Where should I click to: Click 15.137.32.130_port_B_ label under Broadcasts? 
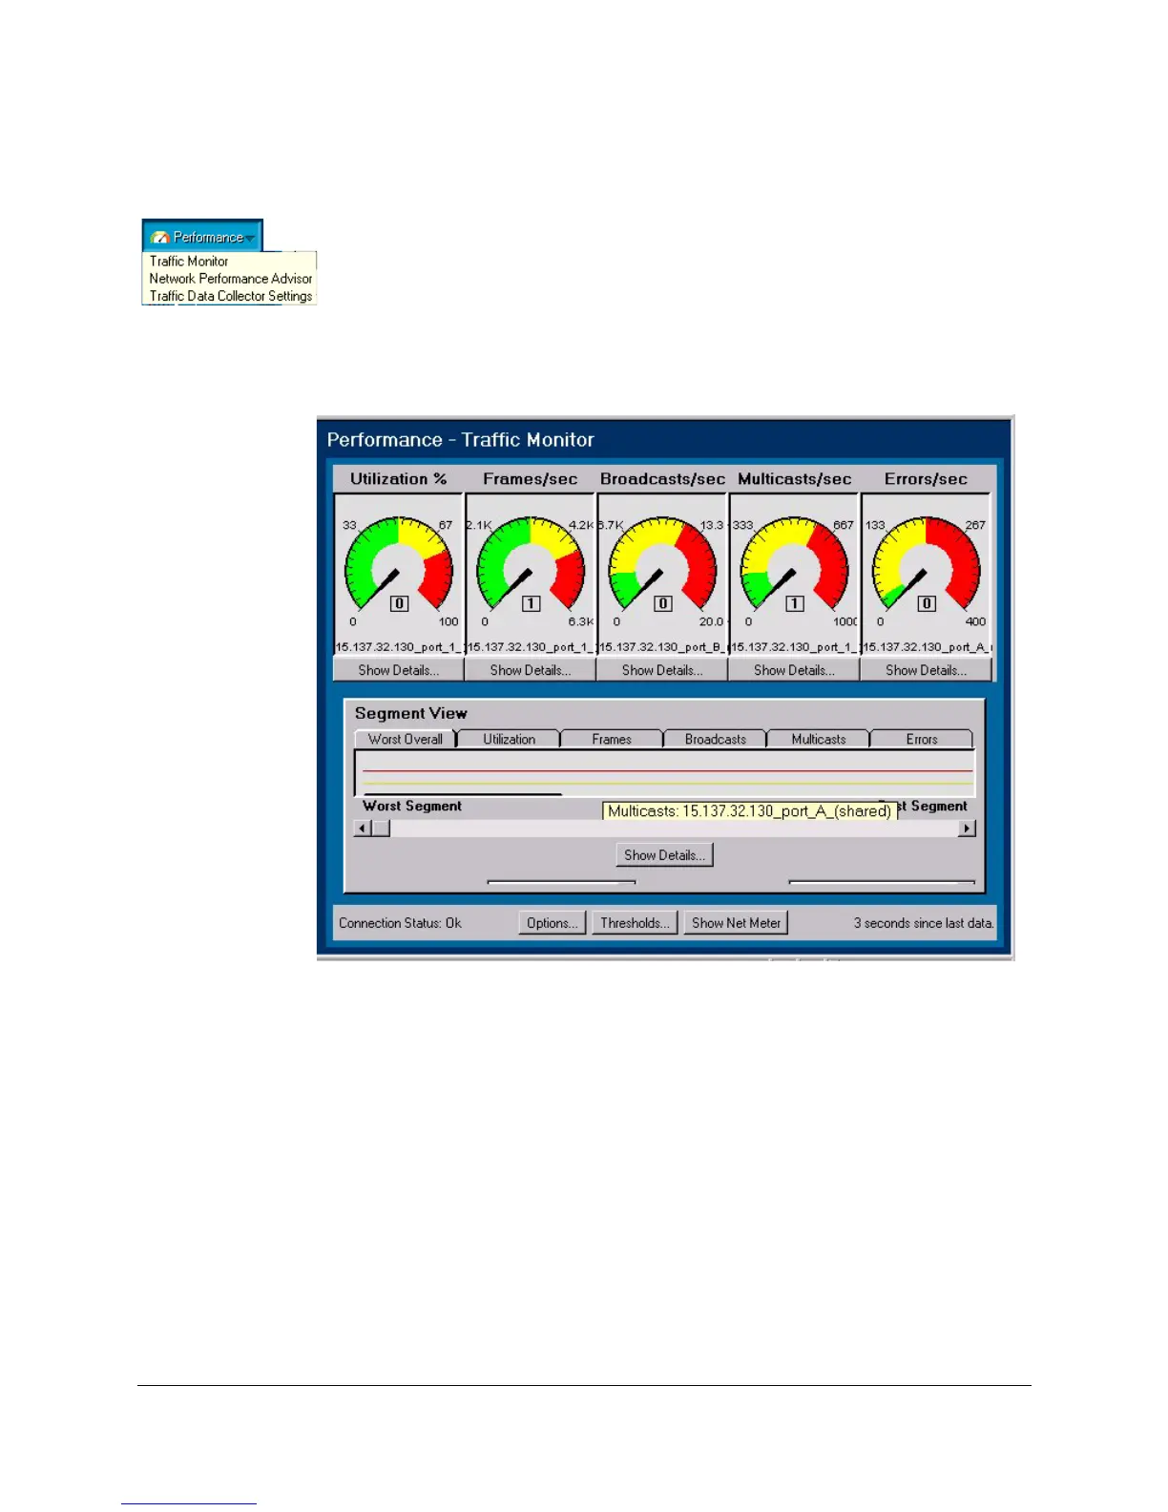point(662,646)
